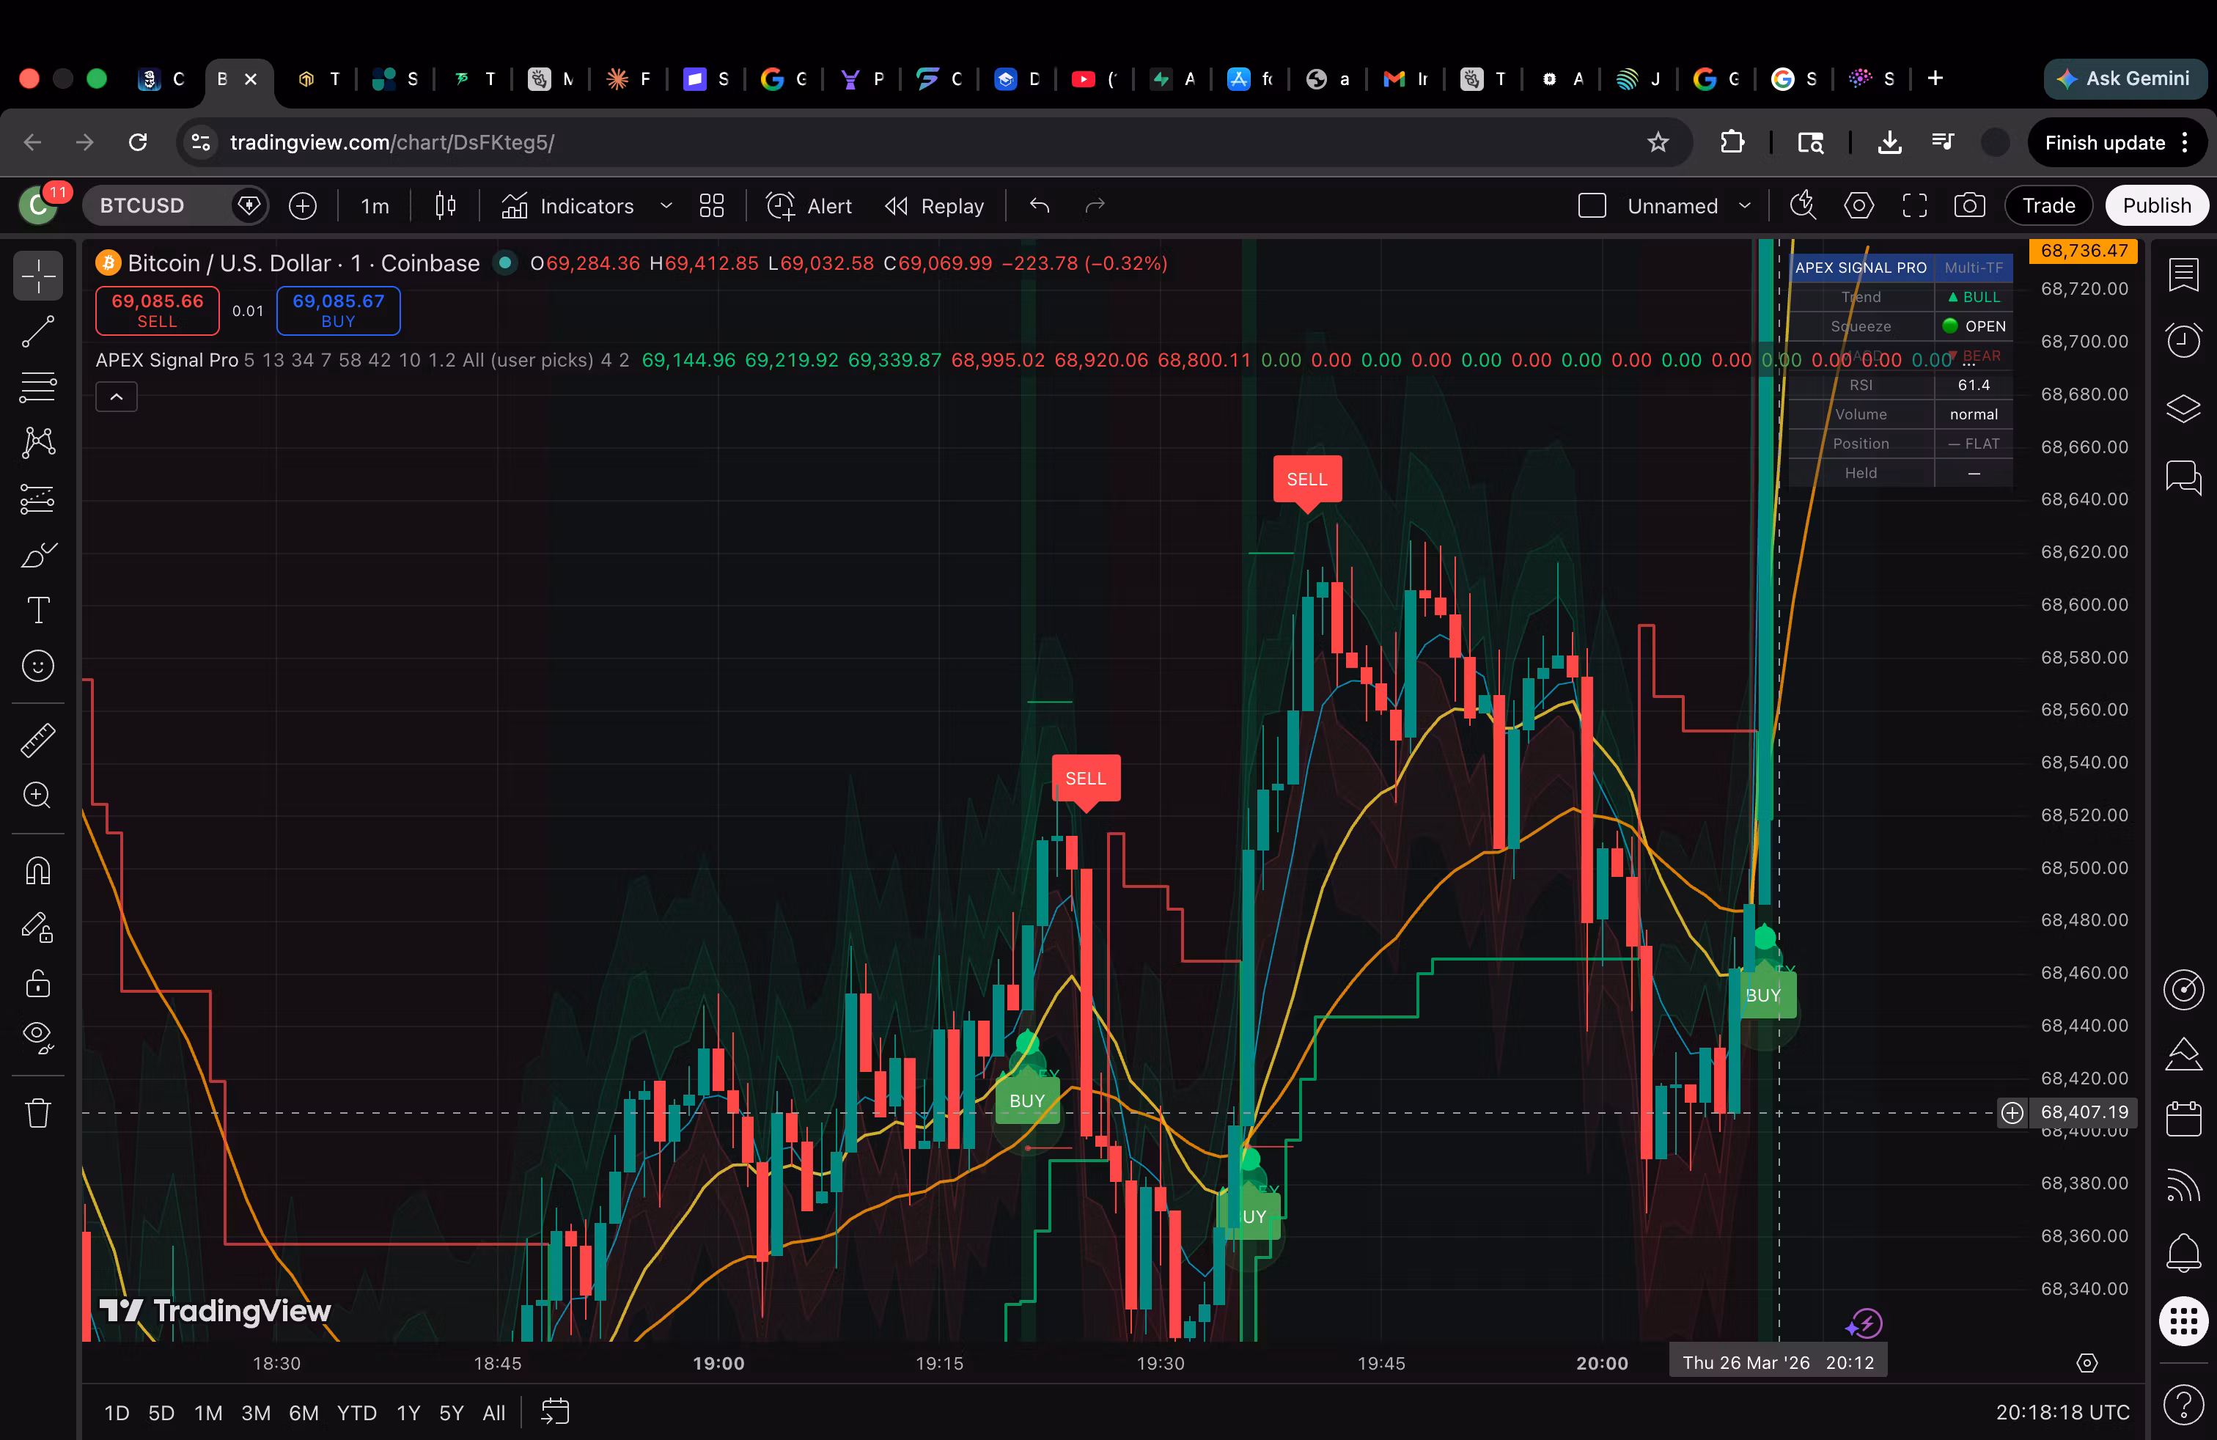Select the crosshair cursor tool
Viewport: 2217px width, 1440px height.
(x=37, y=276)
